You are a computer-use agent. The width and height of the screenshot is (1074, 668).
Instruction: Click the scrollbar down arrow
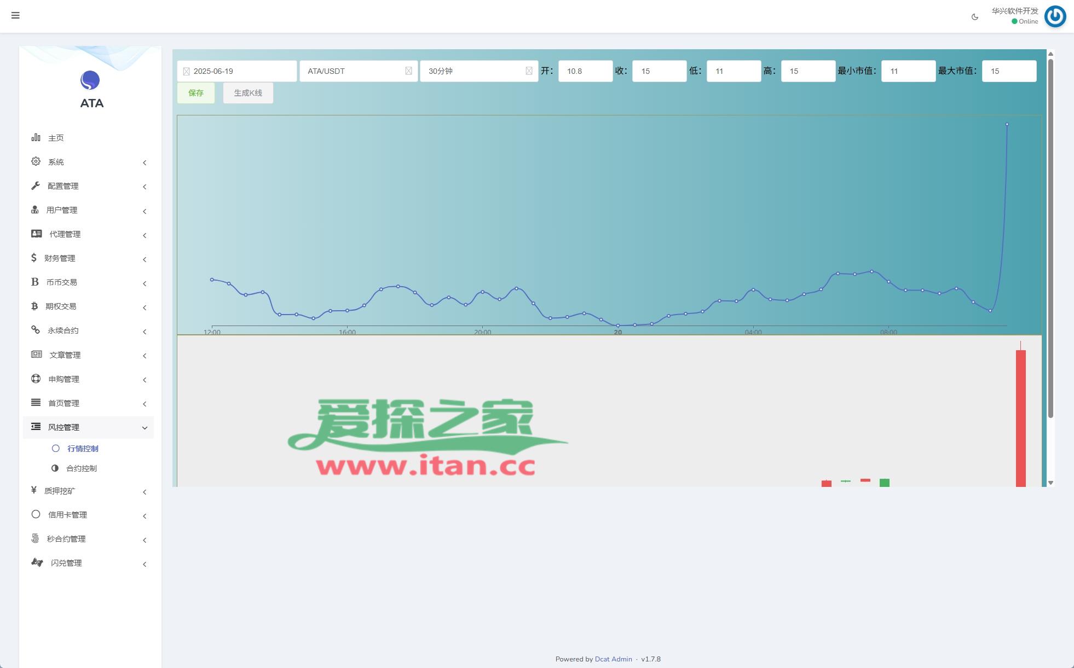(1050, 483)
